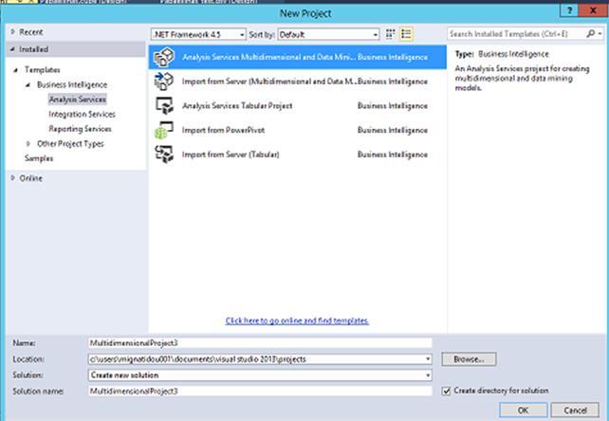Image resolution: width=609 pixels, height=421 pixels.
Task: Expand the Recent section
Action: pos(13,32)
